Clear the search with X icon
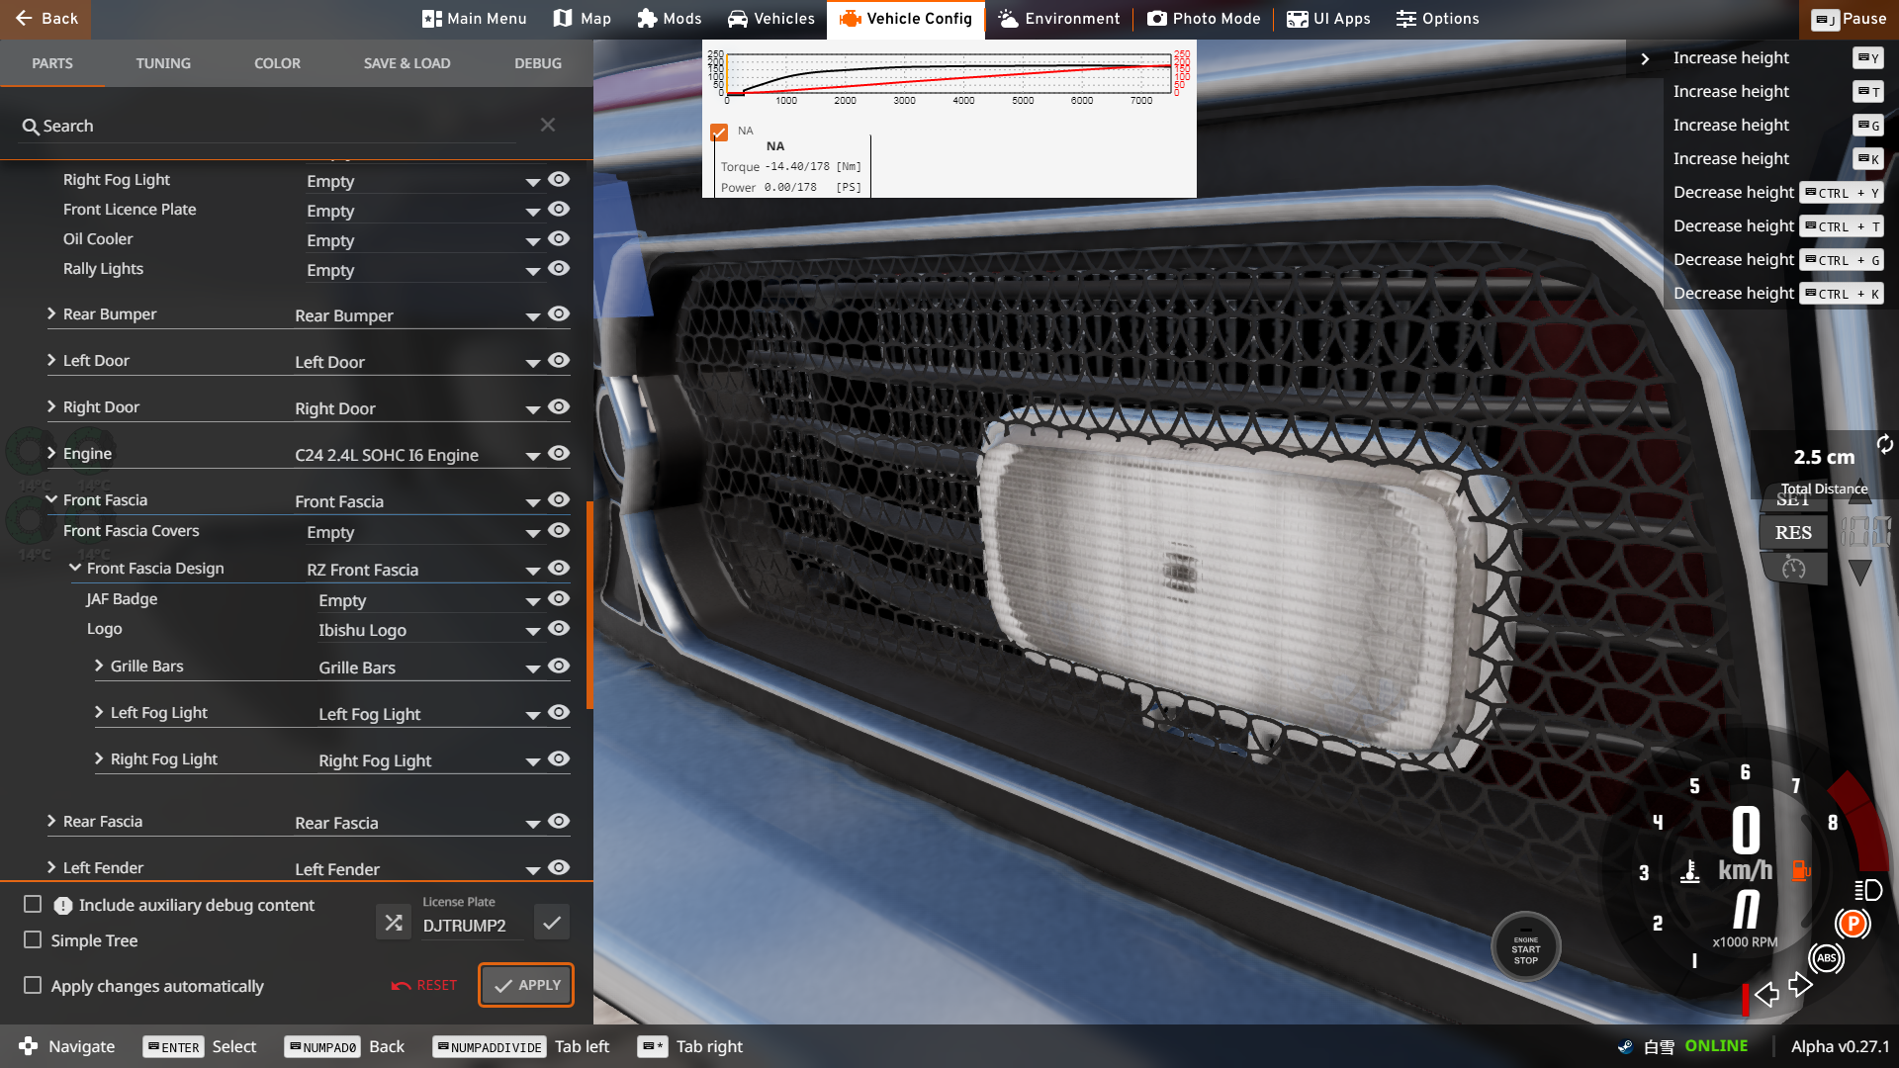 548,125
